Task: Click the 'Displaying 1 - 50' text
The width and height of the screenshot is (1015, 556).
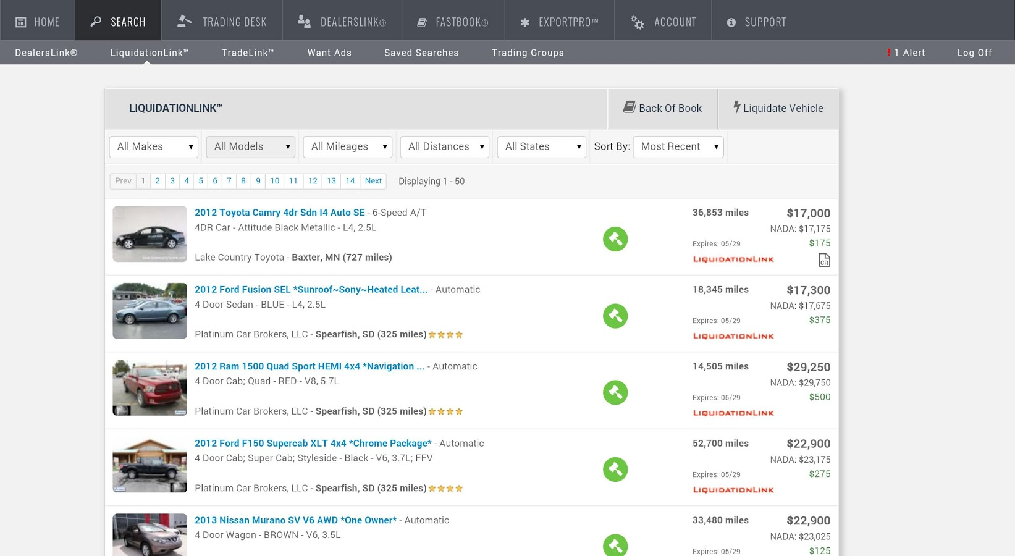Action: tap(431, 181)
